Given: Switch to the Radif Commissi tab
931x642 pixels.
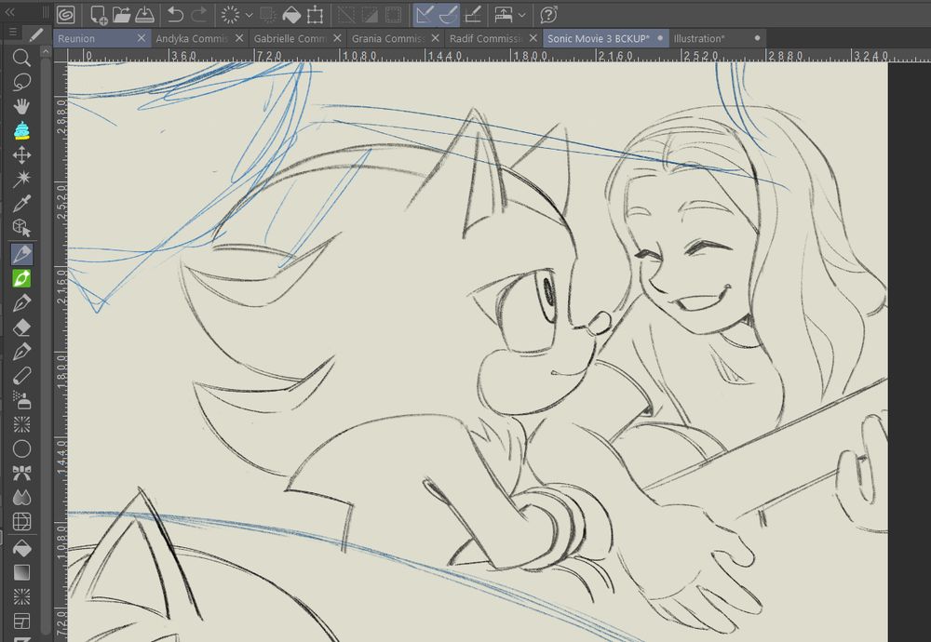Looking at the screenshot, I should (x=485, y=38).
